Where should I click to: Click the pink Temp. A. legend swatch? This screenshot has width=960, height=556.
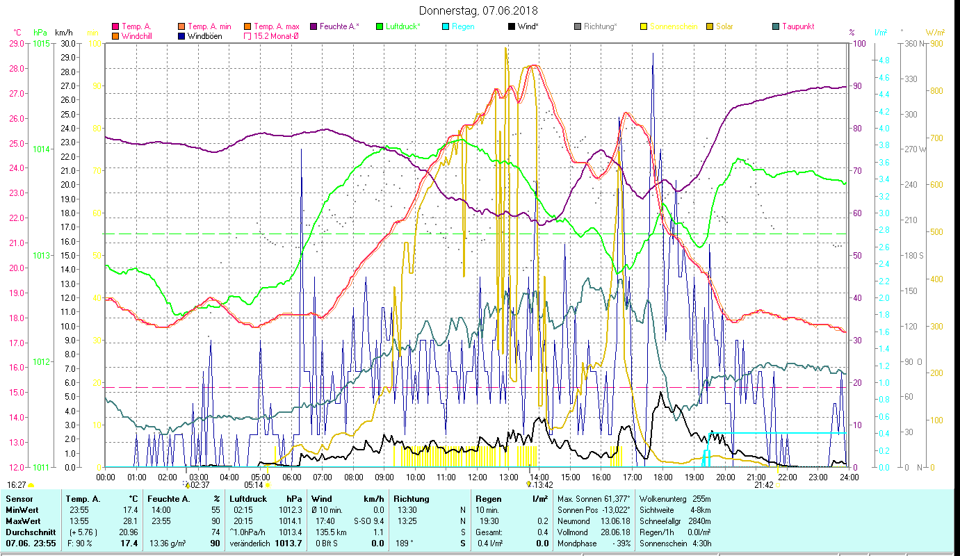tap(115, 26)
